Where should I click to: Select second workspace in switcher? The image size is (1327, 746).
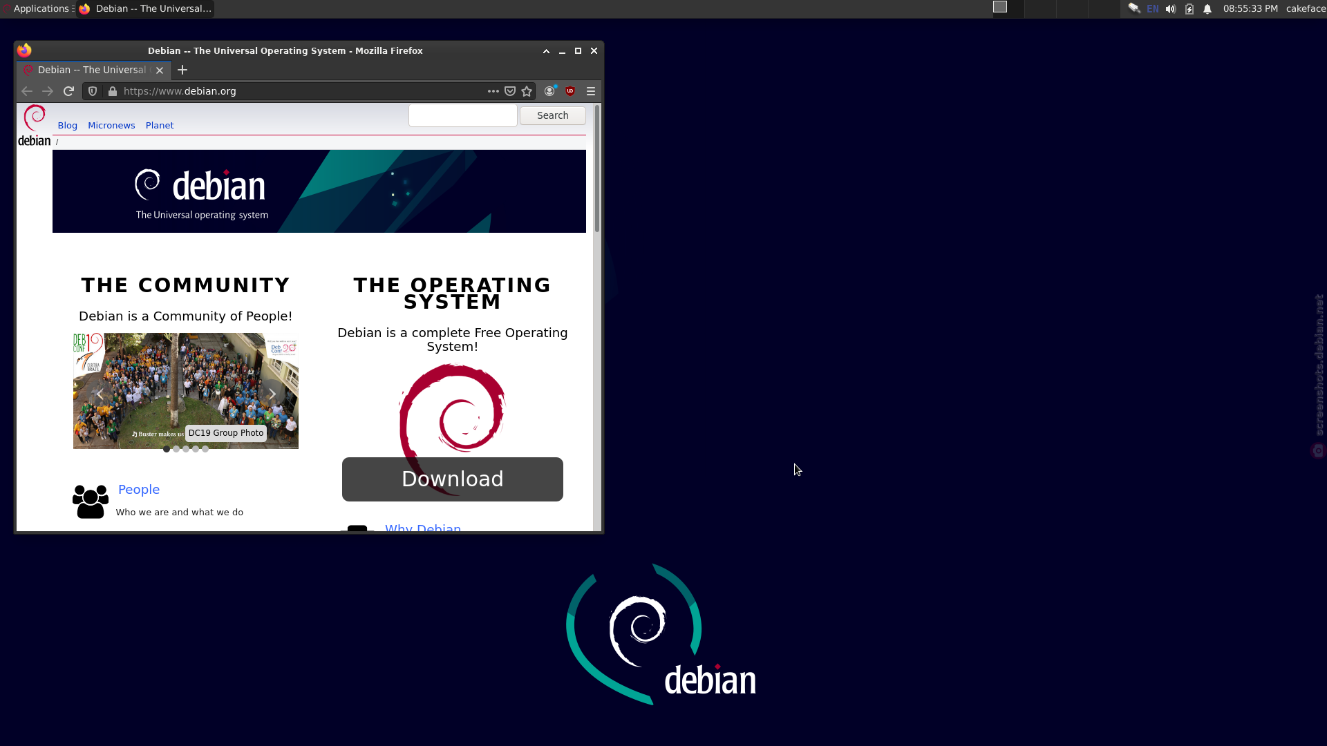pos(1039,9)
